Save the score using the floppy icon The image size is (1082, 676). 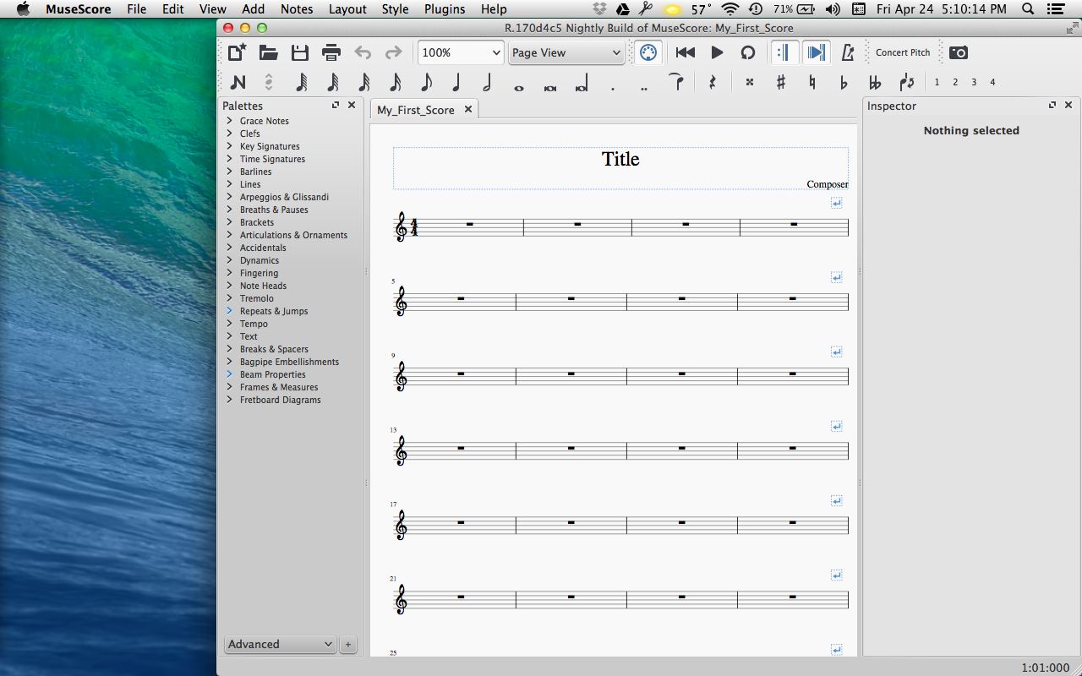coord(300,52)
